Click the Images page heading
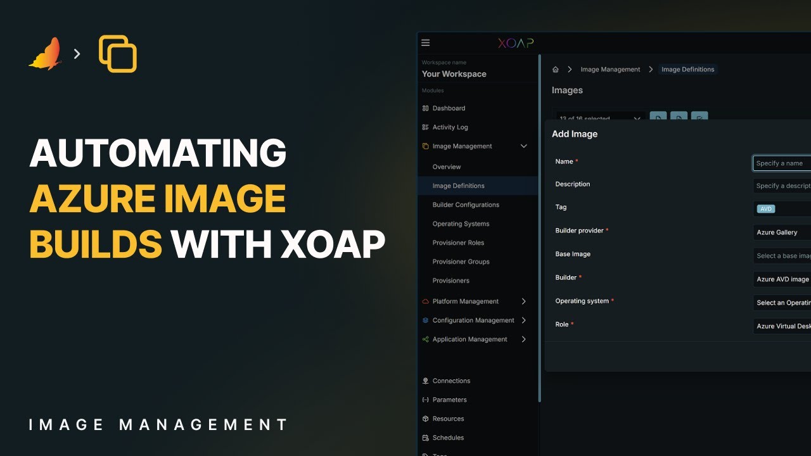This screenshot has height=456, width=811. (567, 91)
